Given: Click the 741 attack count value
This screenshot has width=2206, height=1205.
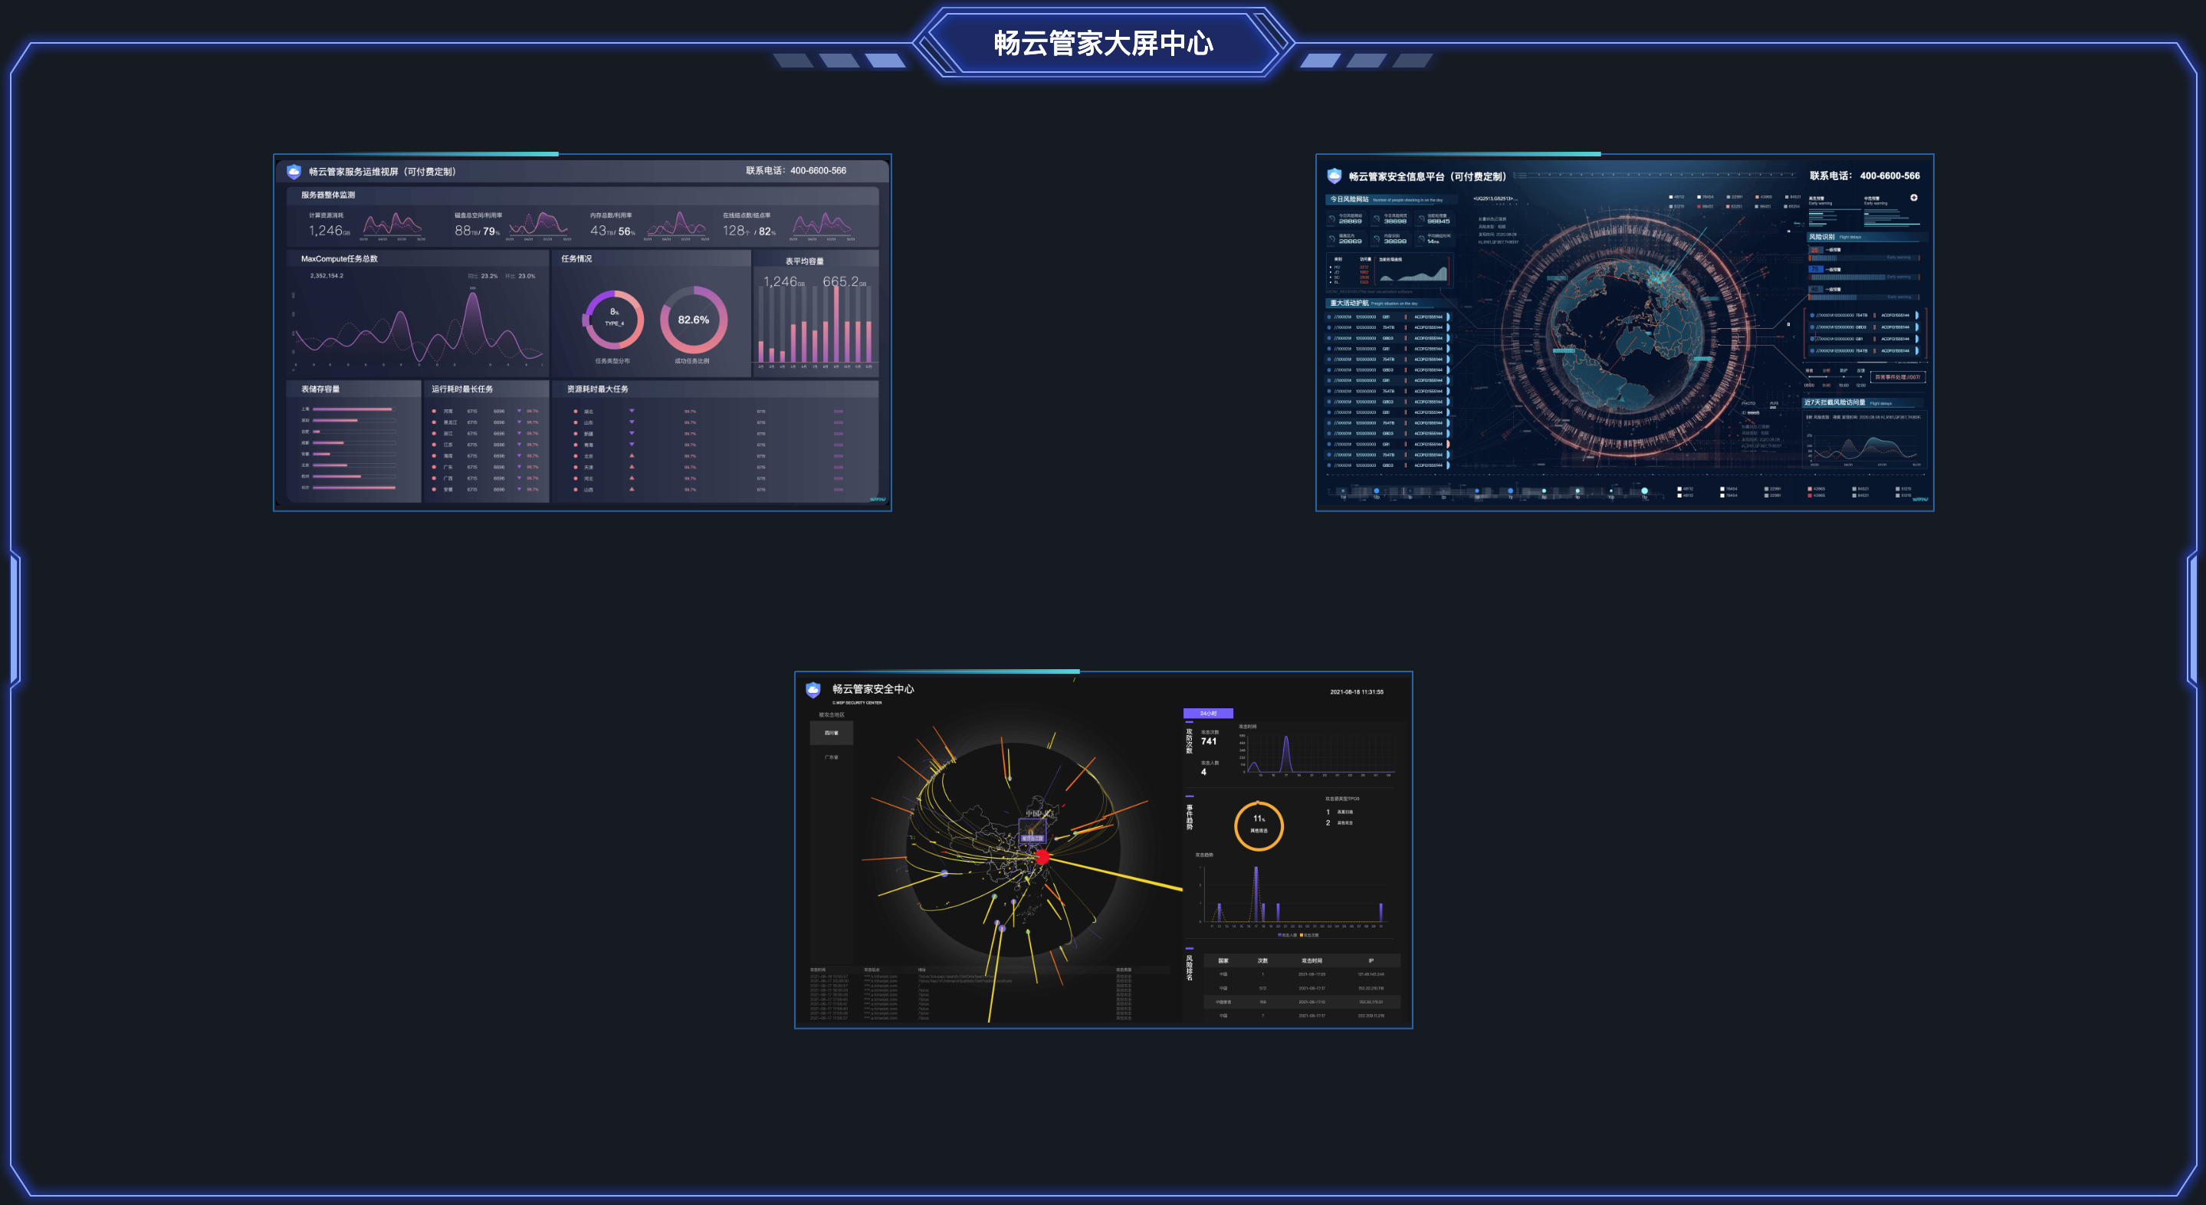Looking at the screenshot, I should point(1208,740).
